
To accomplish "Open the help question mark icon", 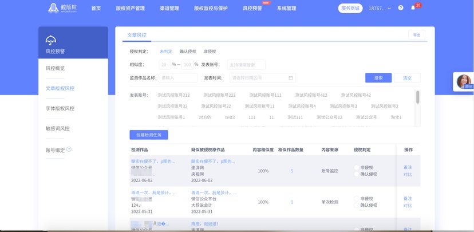I will (x=401, y=8).
